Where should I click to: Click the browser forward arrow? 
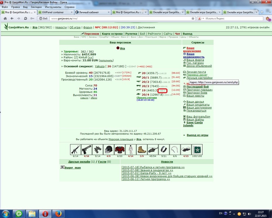18,18
